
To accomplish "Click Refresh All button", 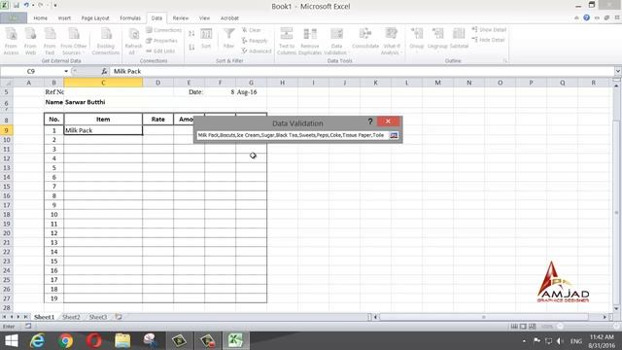I will pyautogui.click(x=133, y=41).
